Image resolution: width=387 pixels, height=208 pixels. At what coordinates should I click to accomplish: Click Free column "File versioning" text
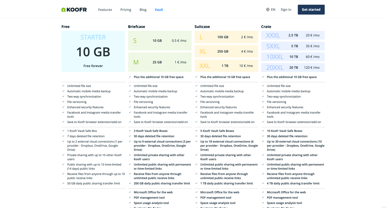(77, 102)
